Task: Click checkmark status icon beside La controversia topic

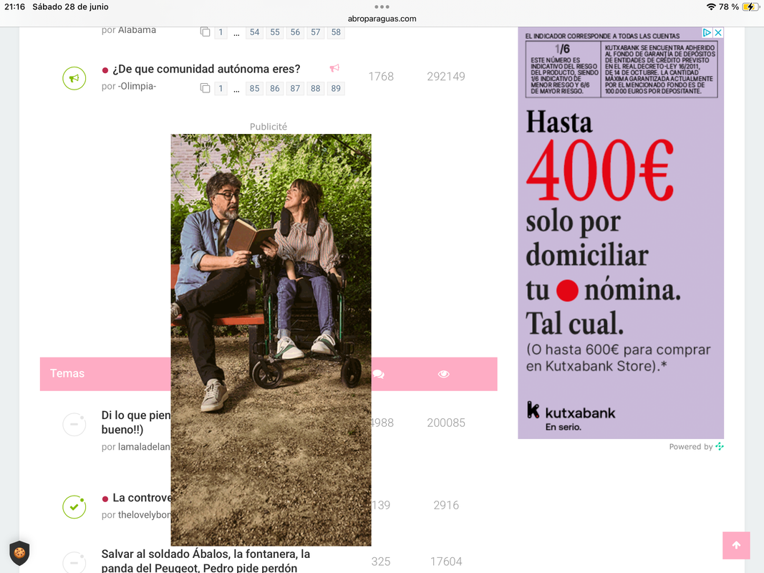Action: [x=74, y=506]
